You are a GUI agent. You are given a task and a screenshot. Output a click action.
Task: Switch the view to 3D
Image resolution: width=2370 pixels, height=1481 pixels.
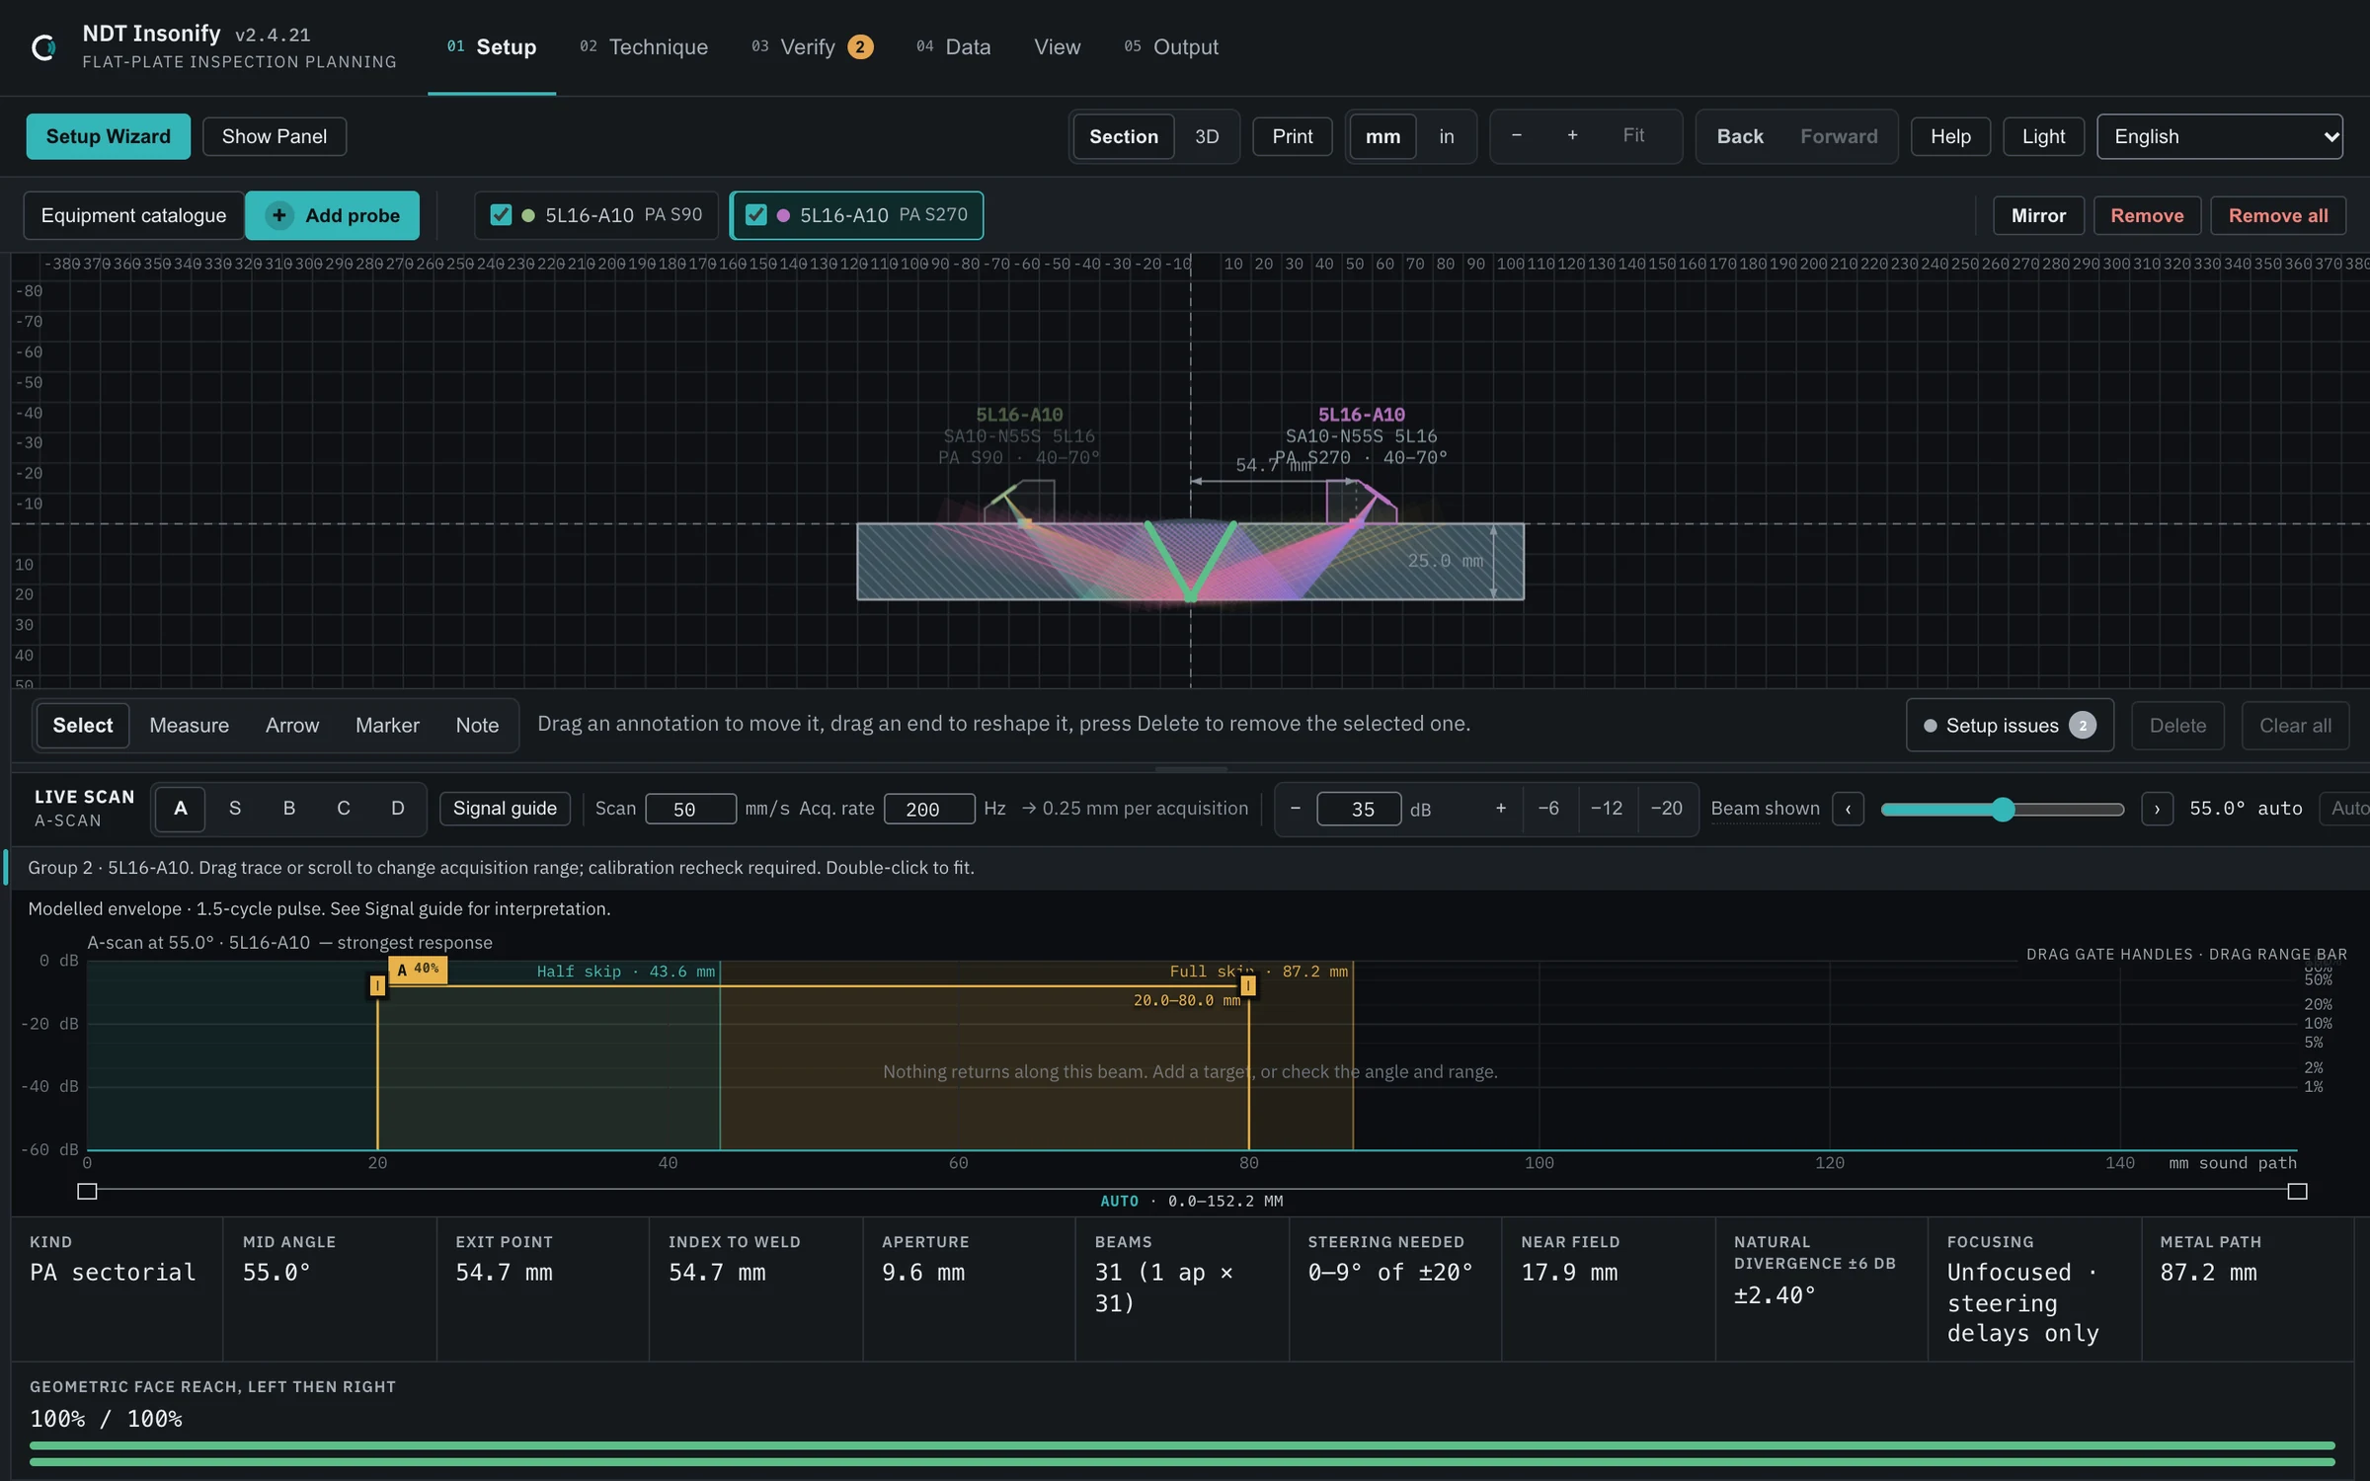(1206, 136)
